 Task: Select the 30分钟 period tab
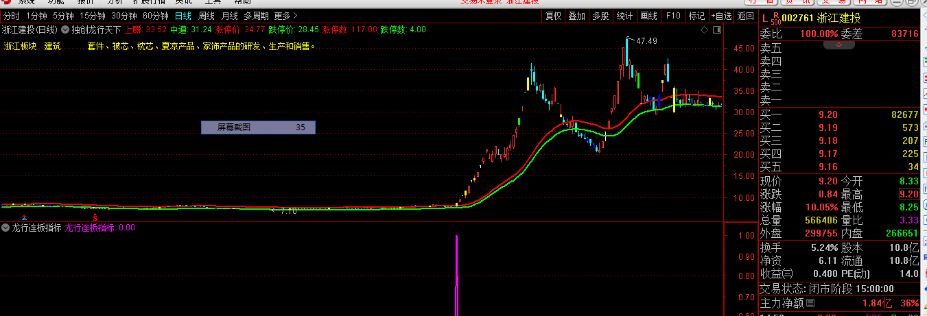pos(124,16)
